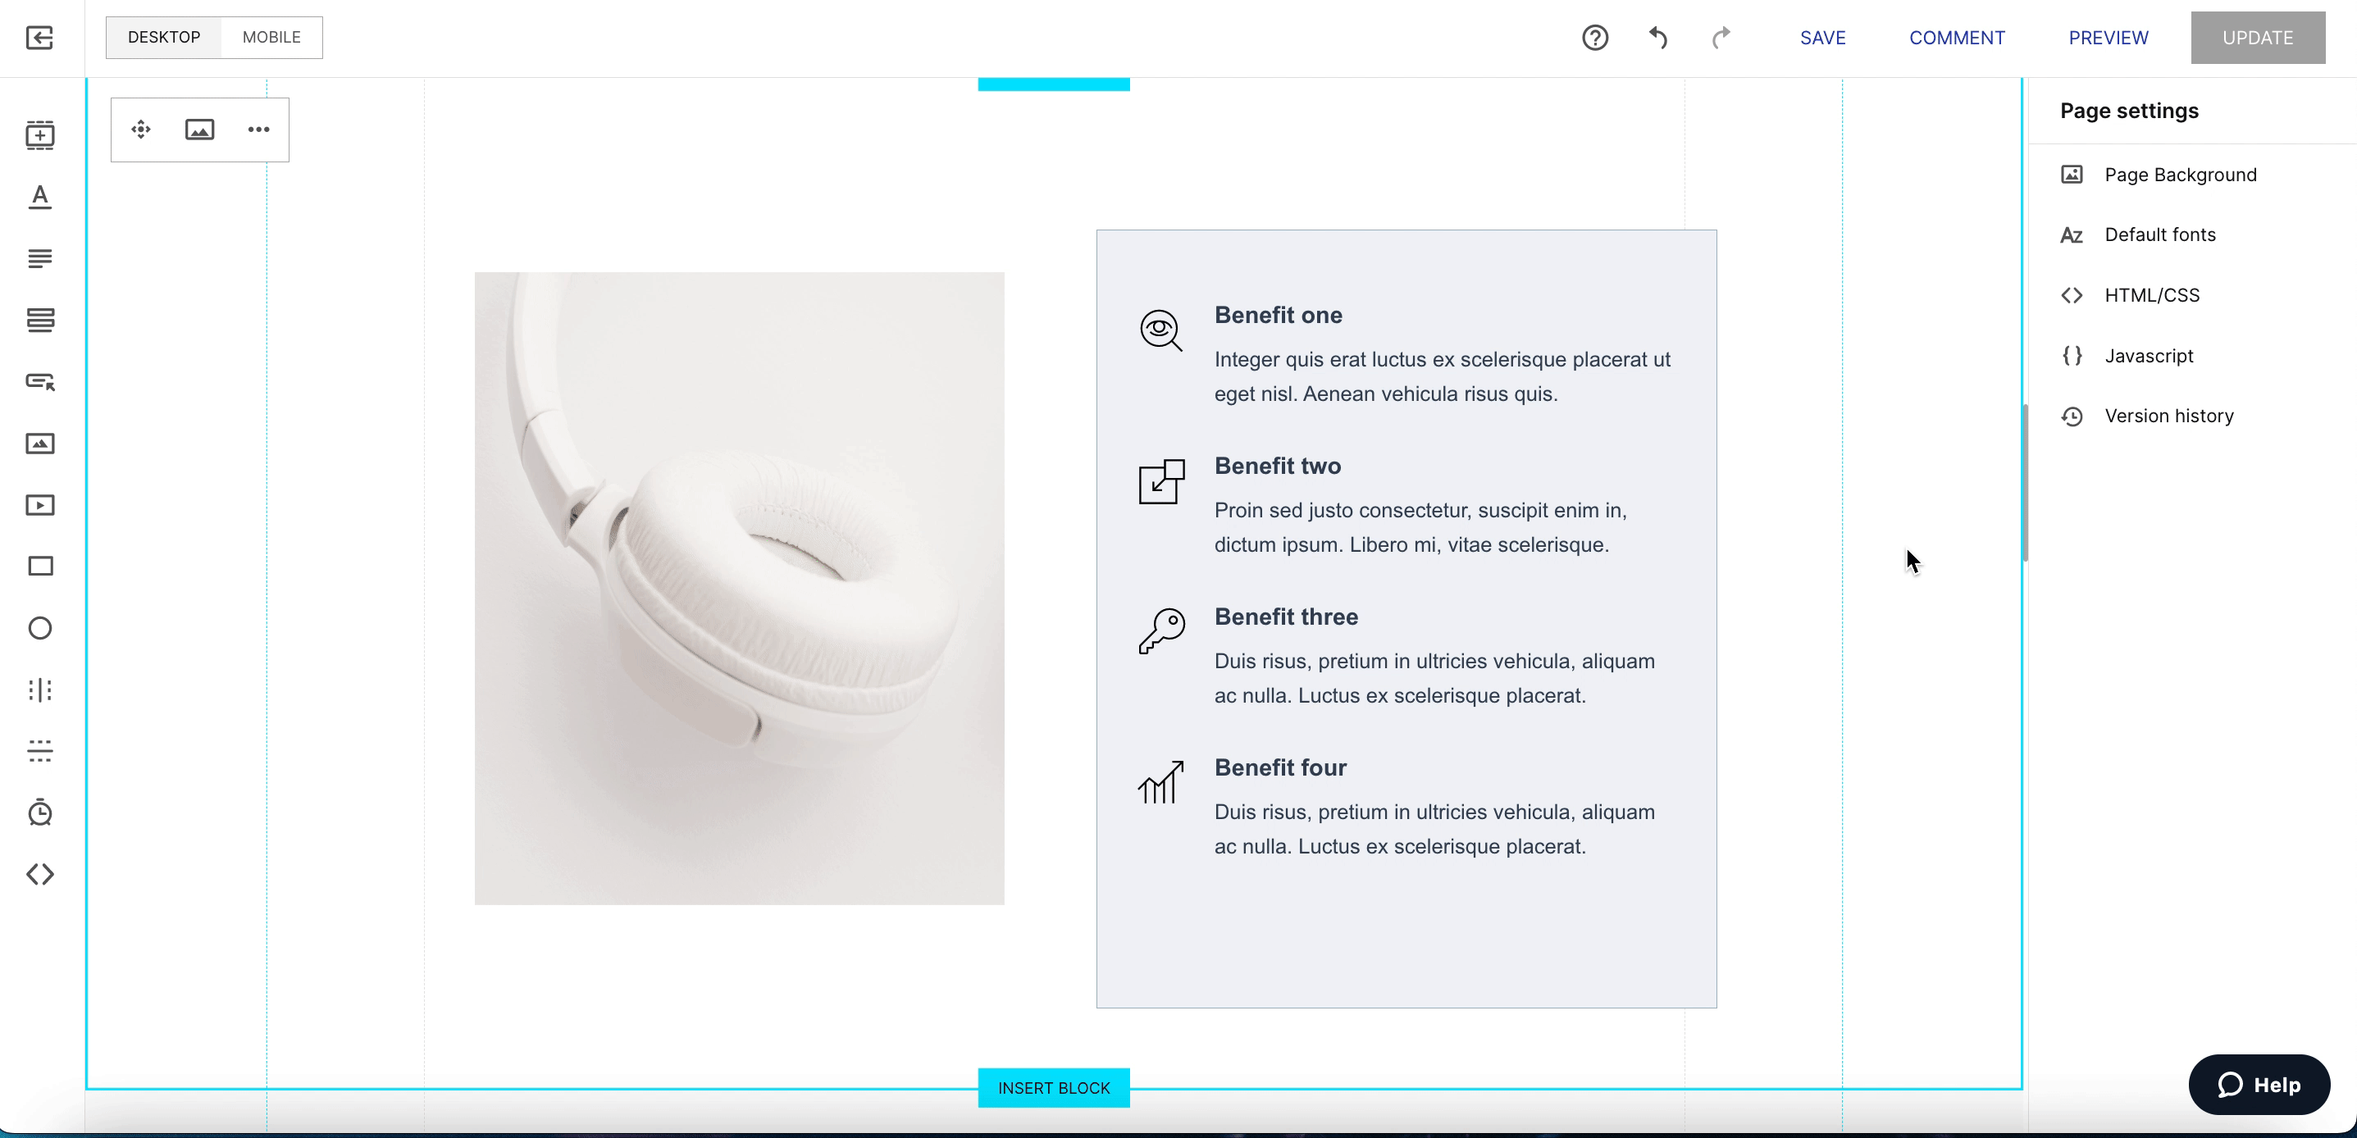Switch to the DESKTOP view
This screenshot has width=2357, height=1138.
click(164, 38)
